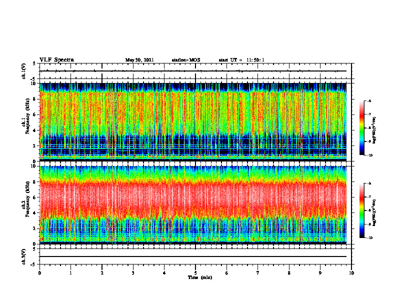Click the "3" minute tick label
Image resolution: width=396 pixels, height=306 pixels.
coord(133,273)
